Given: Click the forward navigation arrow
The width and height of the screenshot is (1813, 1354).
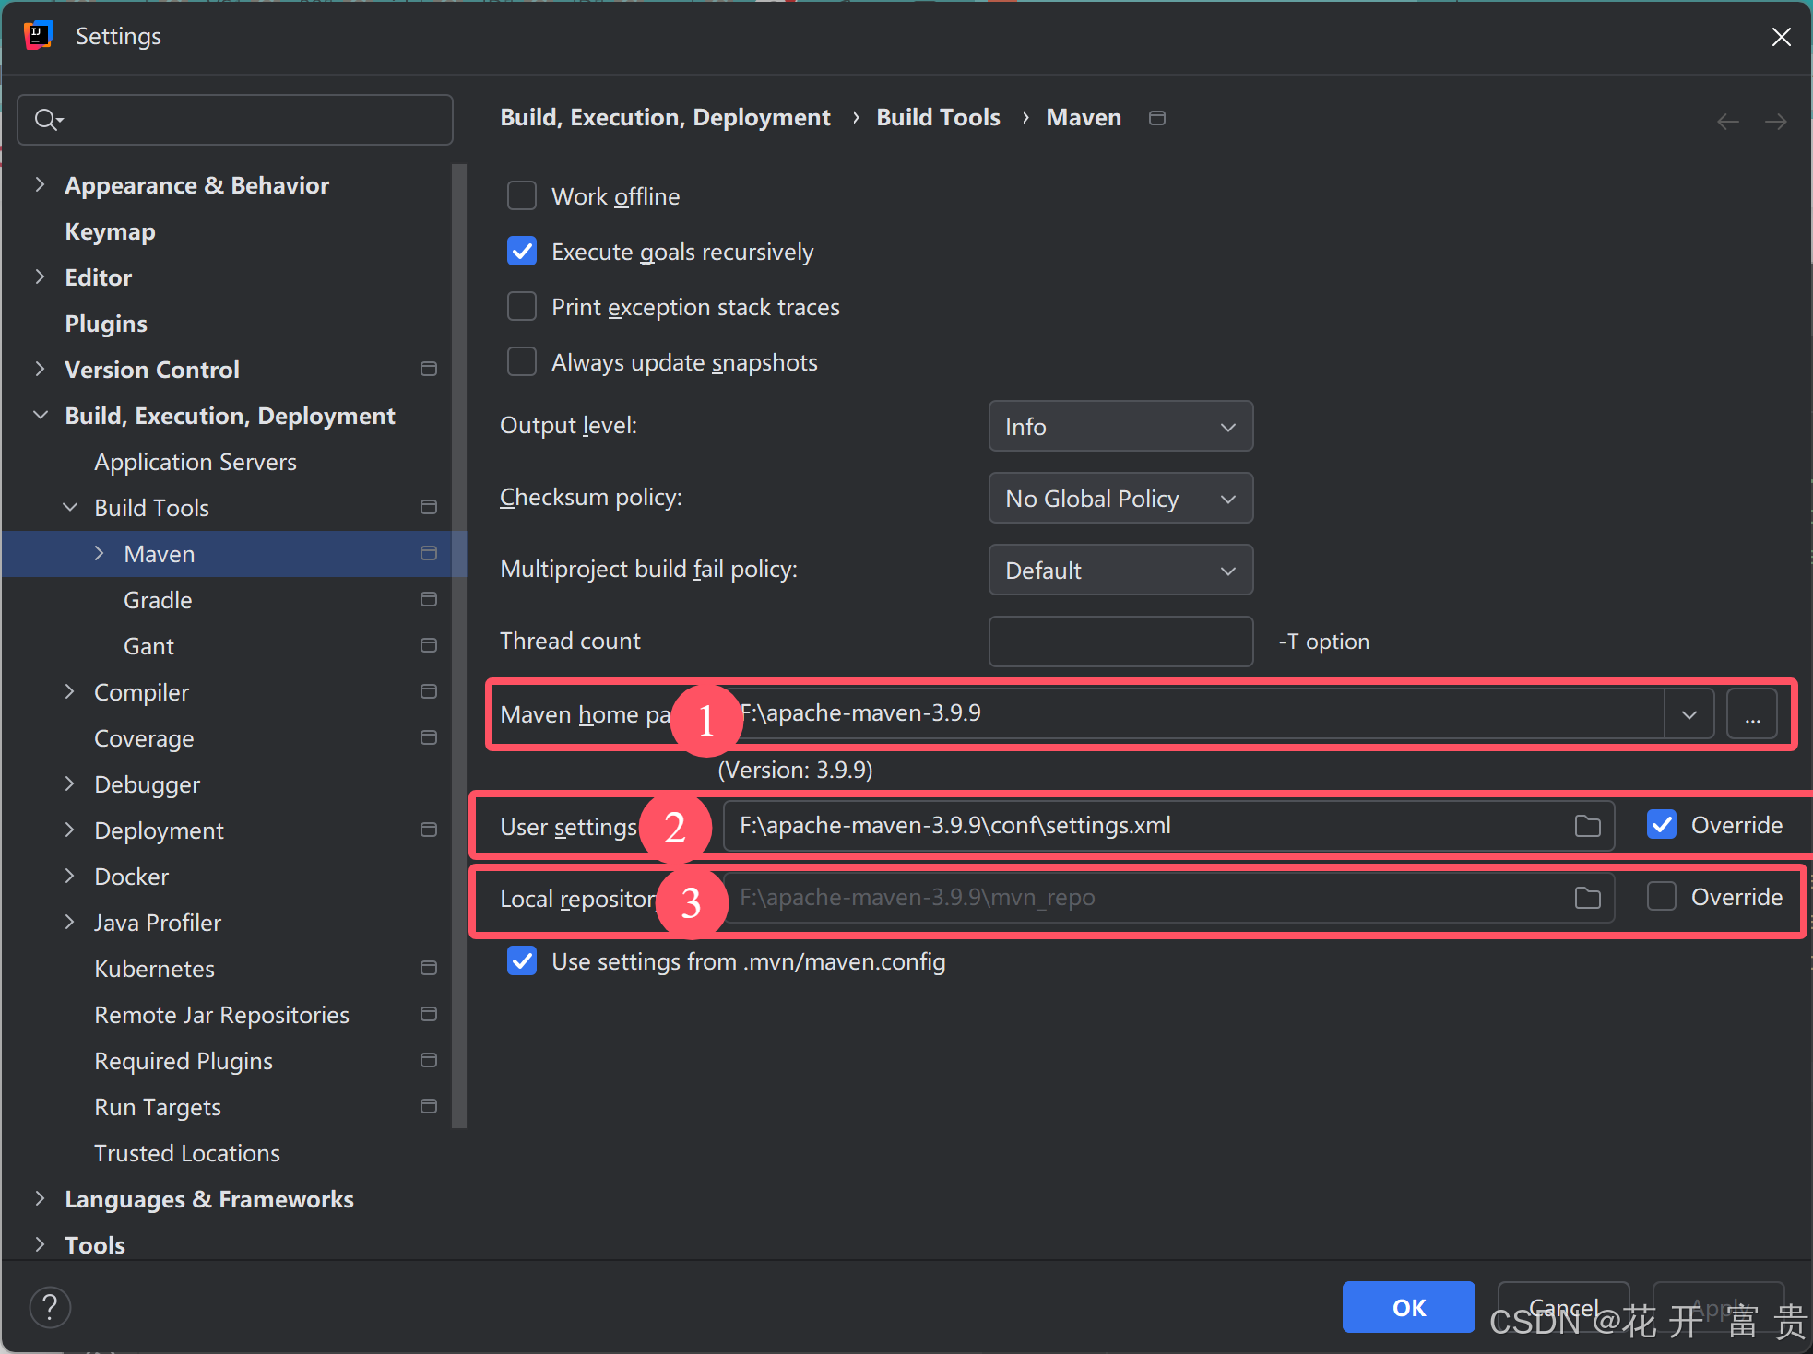Looking at the screenshot, I should point(1775,122).
